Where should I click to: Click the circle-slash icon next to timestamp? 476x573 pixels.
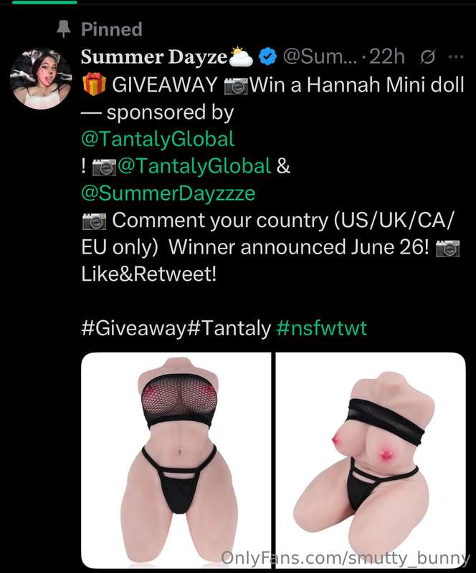(x=427, y=57)
